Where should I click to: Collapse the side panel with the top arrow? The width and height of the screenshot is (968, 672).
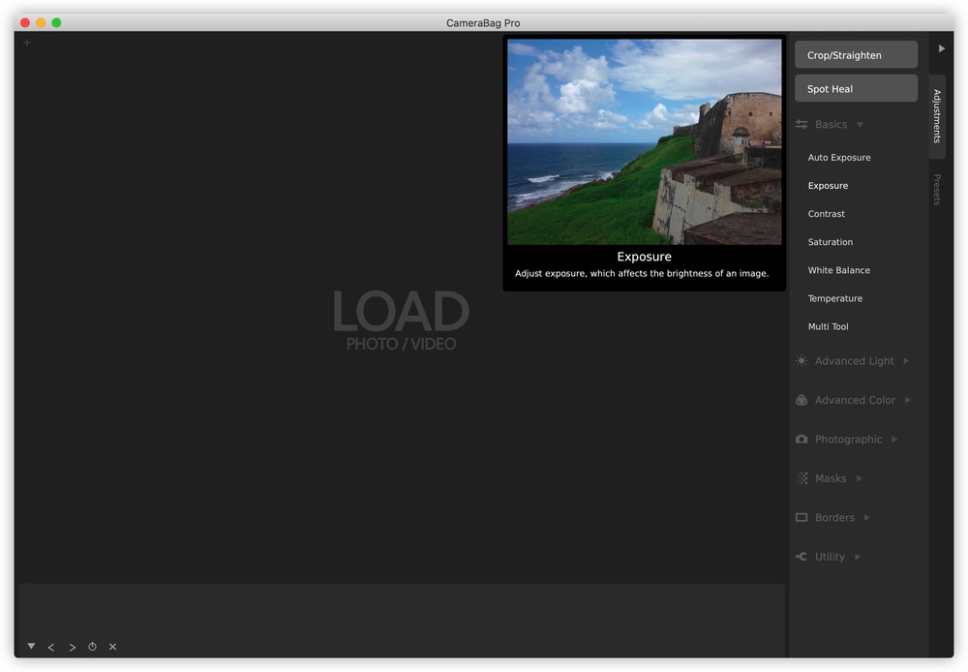[x=941, y=48]
